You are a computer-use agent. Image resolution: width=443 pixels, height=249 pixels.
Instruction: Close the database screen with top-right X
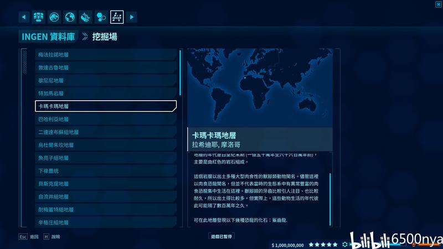tap(439, 4)
